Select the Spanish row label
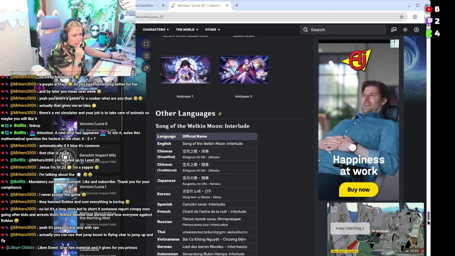The image size is (455, 256). [165, 204]
